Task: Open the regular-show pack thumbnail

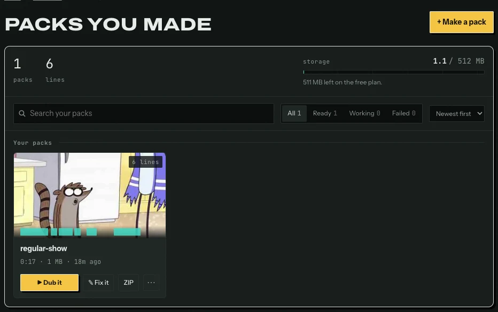Action: point(90,195)
